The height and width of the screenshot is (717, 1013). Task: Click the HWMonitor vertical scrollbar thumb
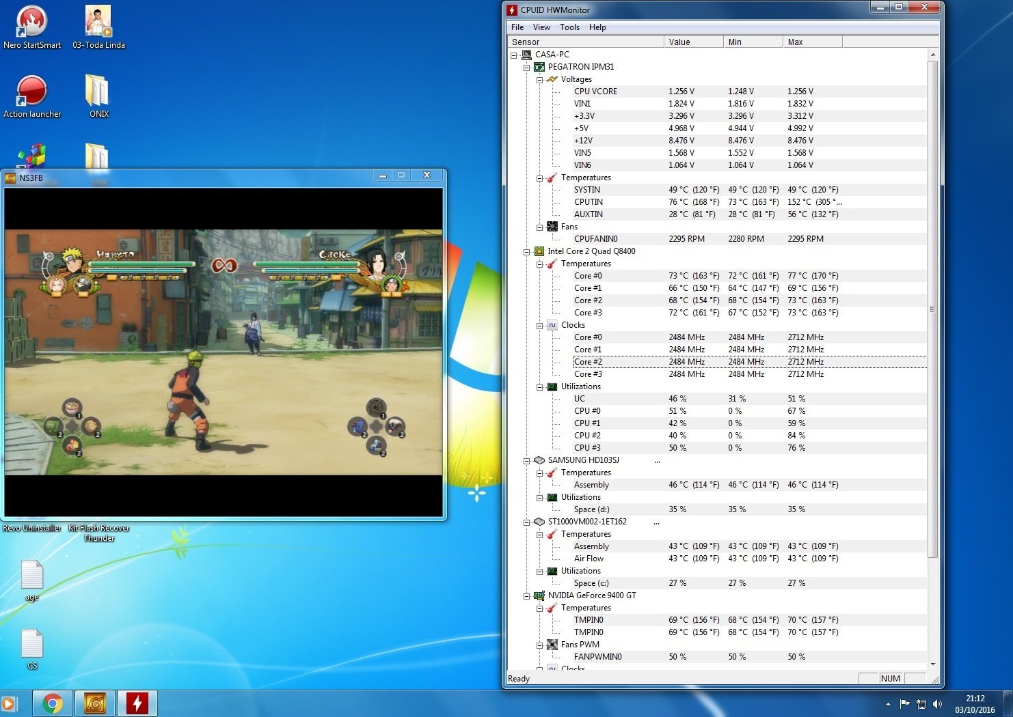point(932,309)
